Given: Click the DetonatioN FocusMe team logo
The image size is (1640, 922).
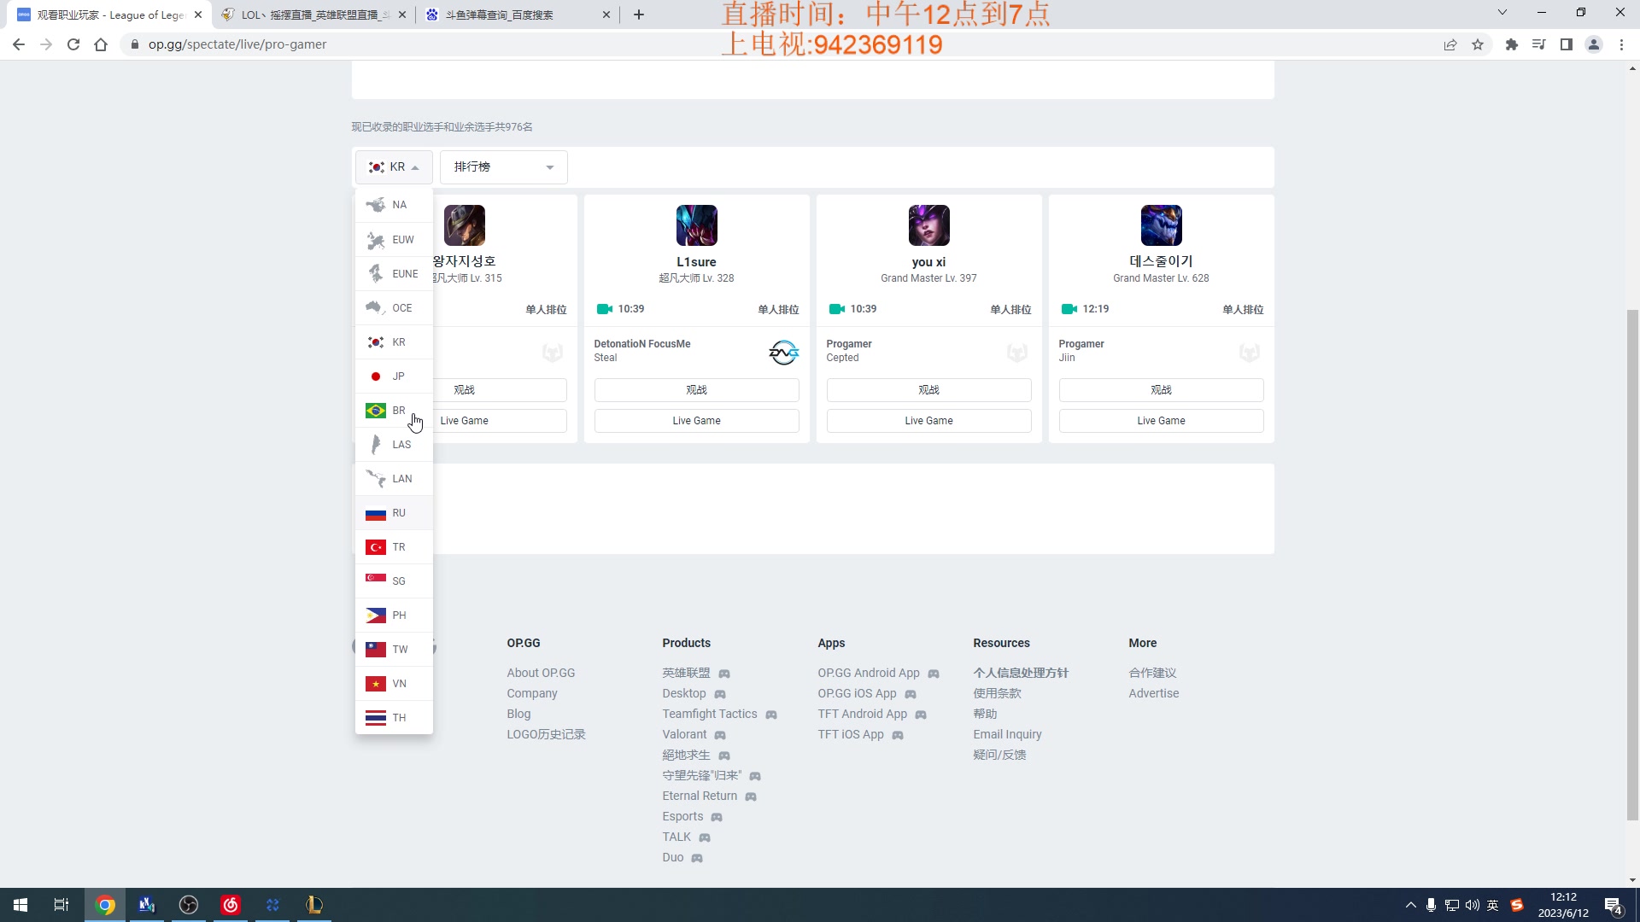Looking at the screenshot, I should tap(783, 352).
